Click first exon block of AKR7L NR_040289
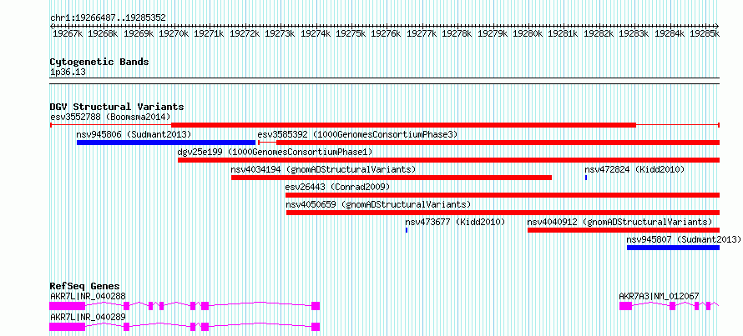Screen dimensions: 743x336 [x=68, y=327]
